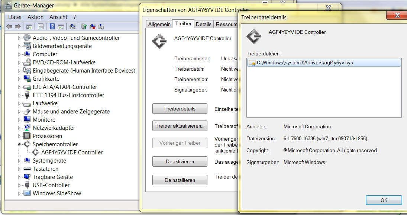The width and height of the screenshot is (407, 215).
Task: Select the Audio-, Video- und Gamecontroller speaker icon
Action: pyautogui.click(x=27, y=38)
